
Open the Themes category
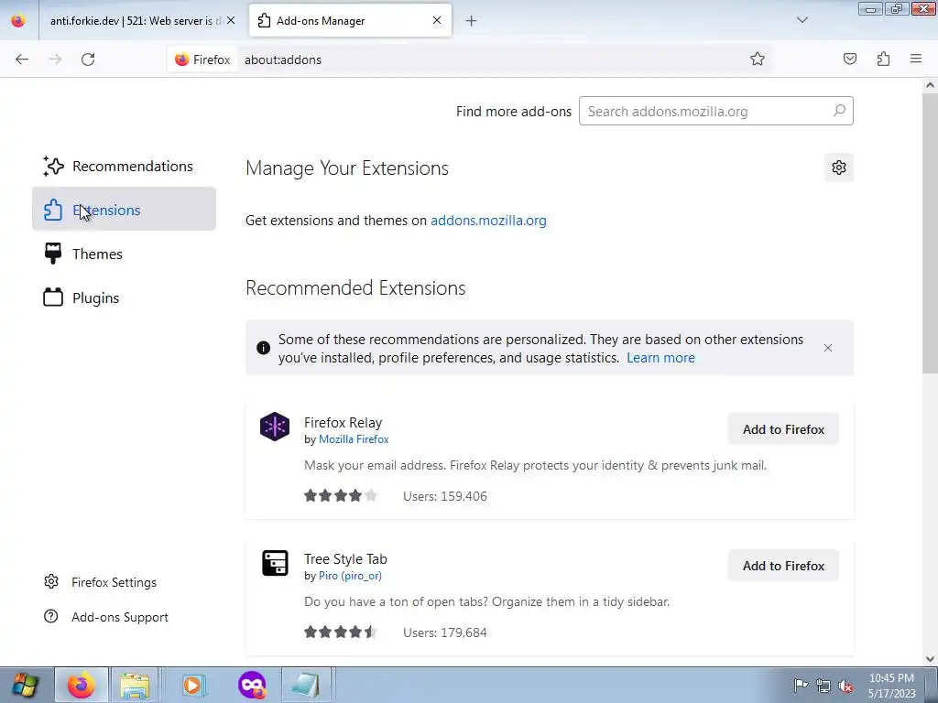tap(124, 254)
